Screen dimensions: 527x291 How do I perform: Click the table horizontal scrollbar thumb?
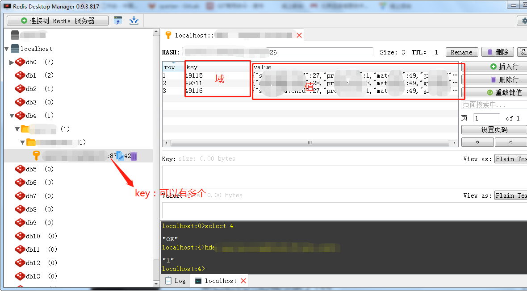pyautogui.click(x=310, y=143)
